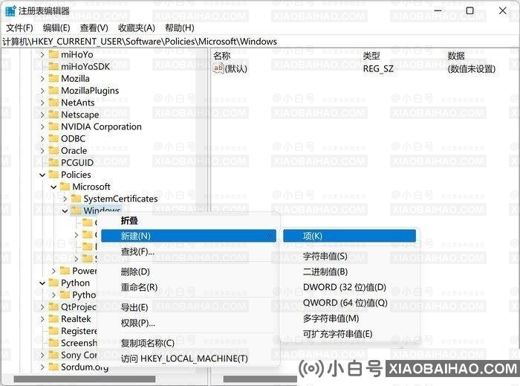Screen dimensions: 520x386
Task: Click the Sordum.org folder icon
Action: click(53, 367)
